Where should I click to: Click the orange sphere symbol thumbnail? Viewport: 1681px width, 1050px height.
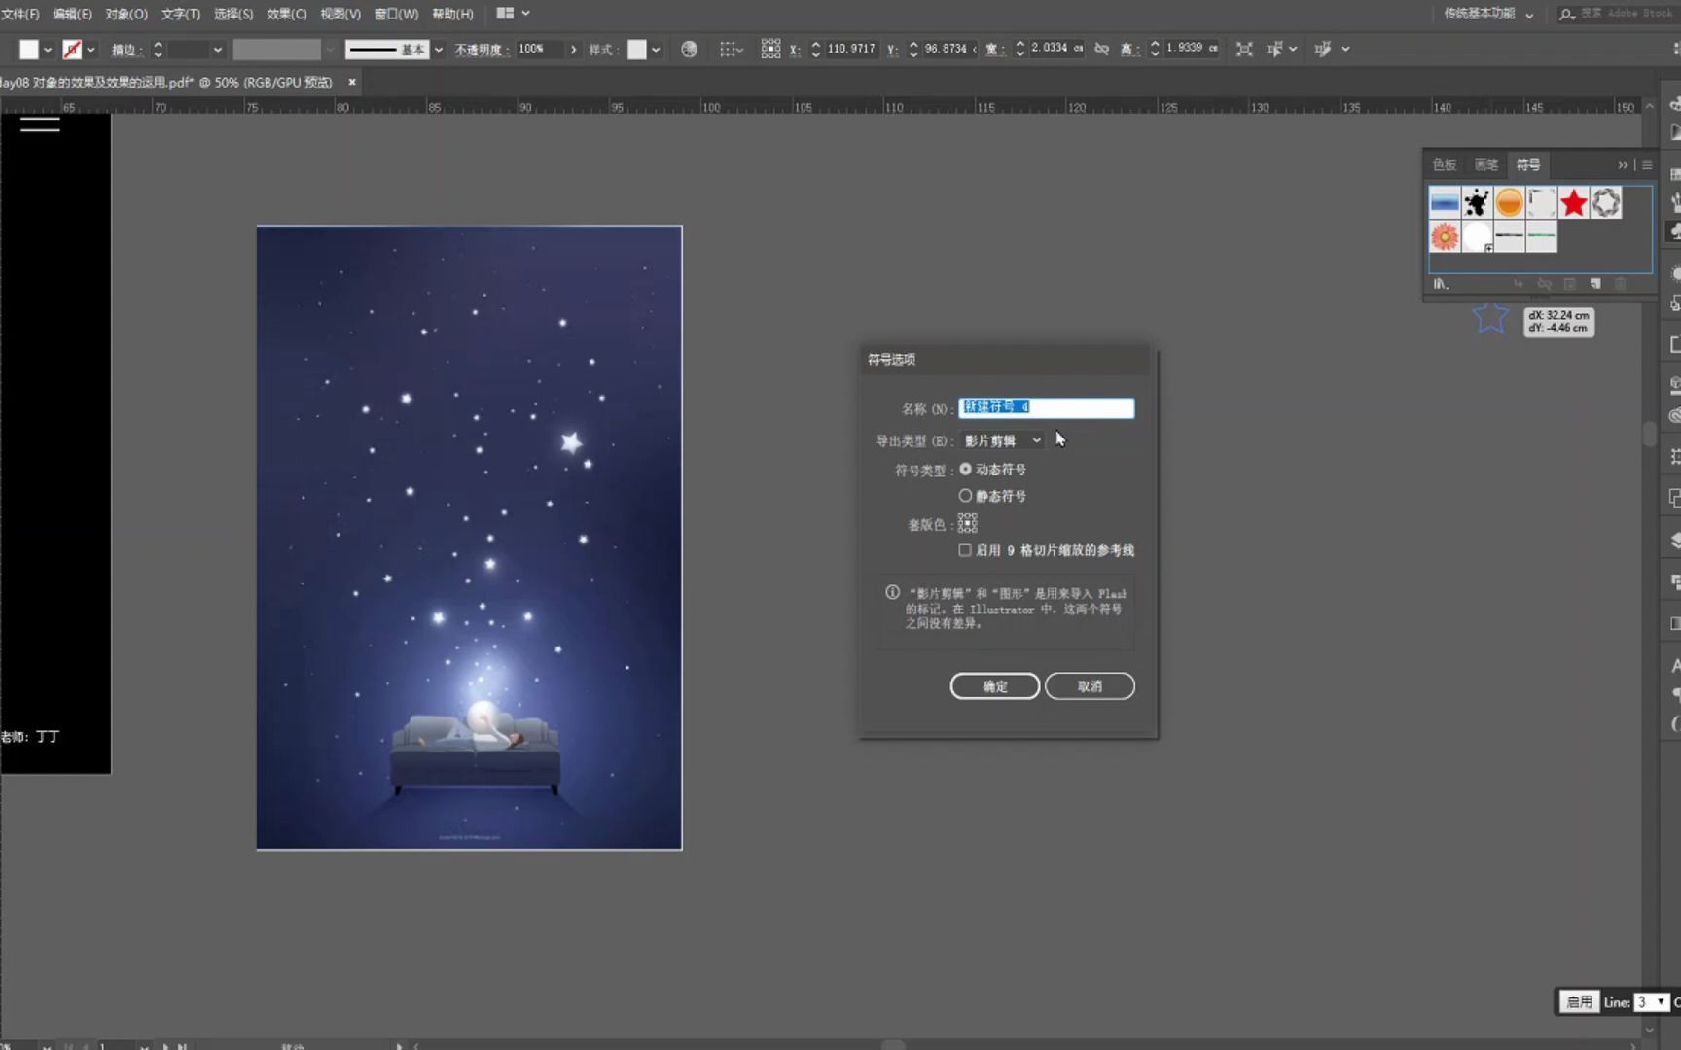(1509, 202)
